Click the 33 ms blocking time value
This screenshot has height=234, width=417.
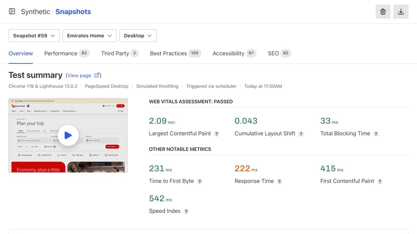pyautogui.click(x=329, y=121)
